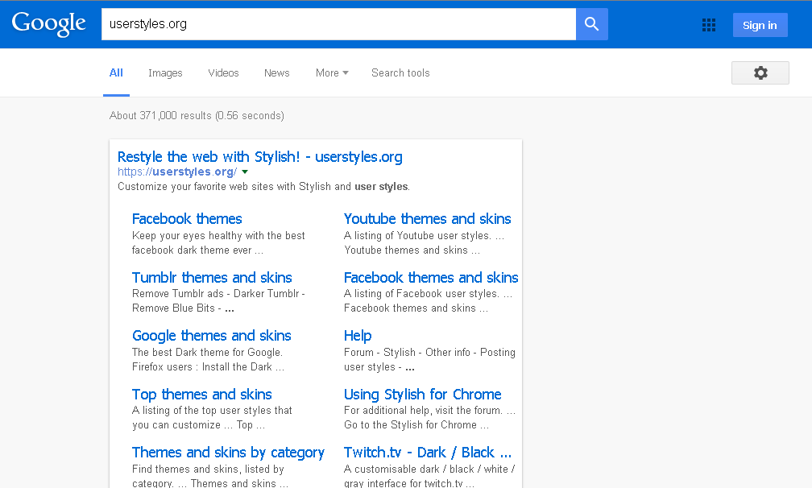Click the Sign in button

pos(760,25)
